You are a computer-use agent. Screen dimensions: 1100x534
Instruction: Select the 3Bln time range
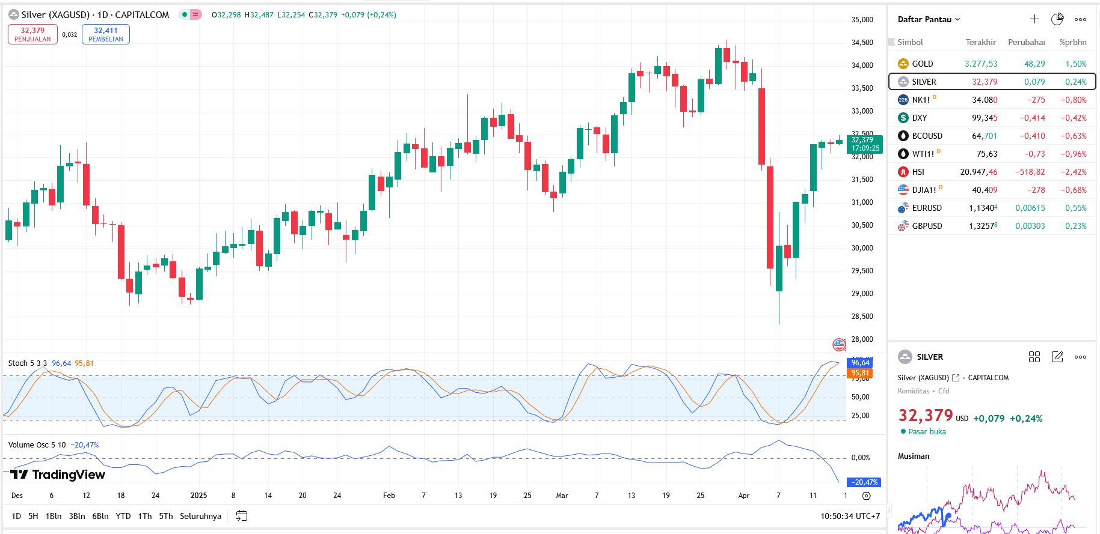pos(77,516)
